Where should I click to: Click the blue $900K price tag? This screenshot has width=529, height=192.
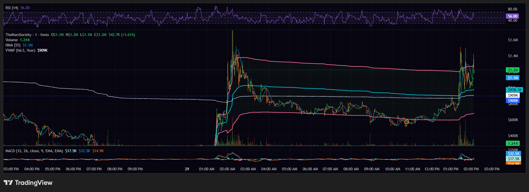pos(513,100)
